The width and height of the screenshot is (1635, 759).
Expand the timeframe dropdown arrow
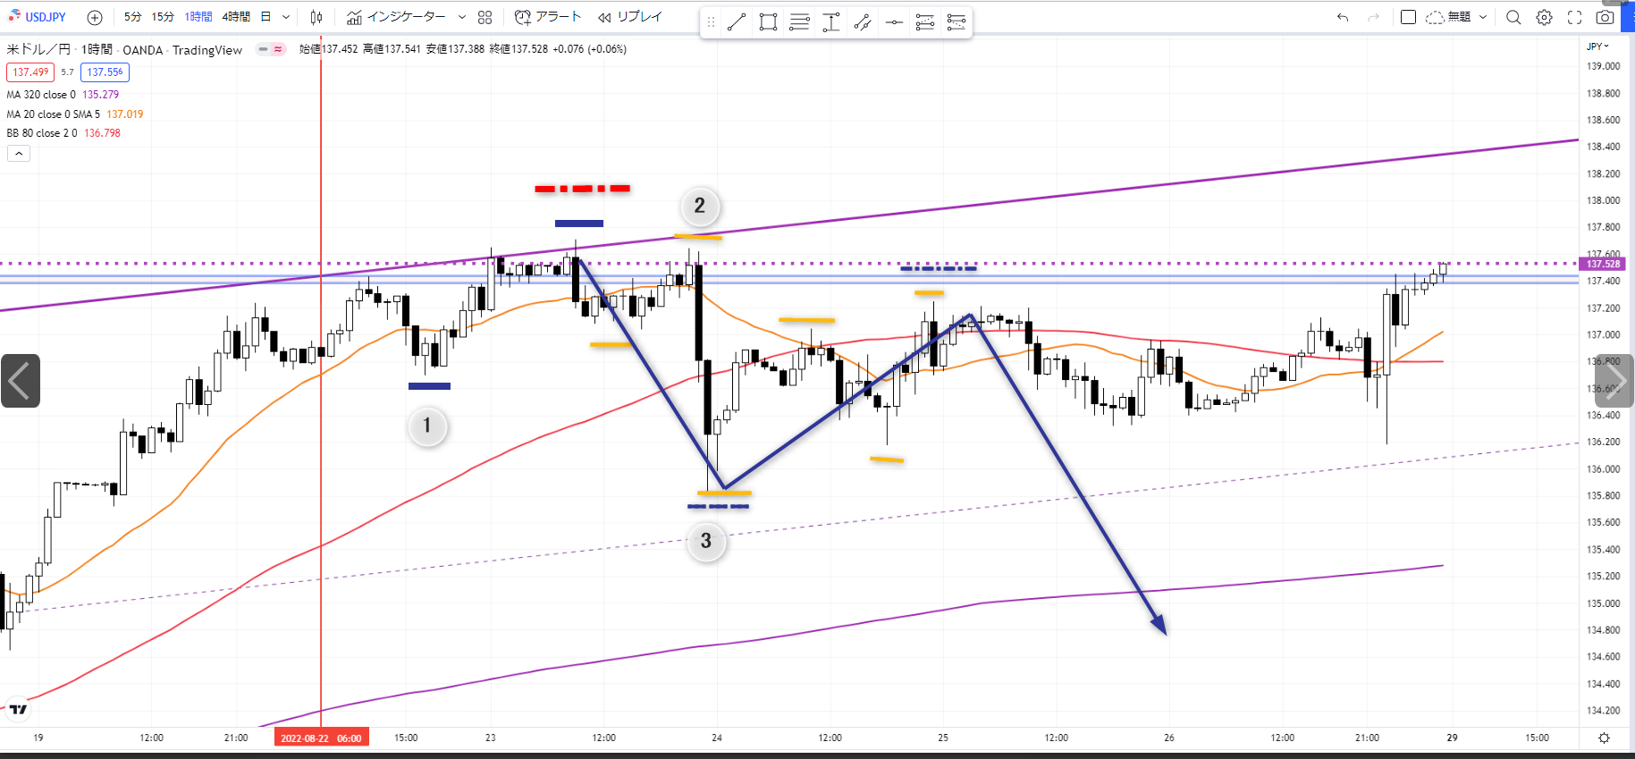(286, 17)
